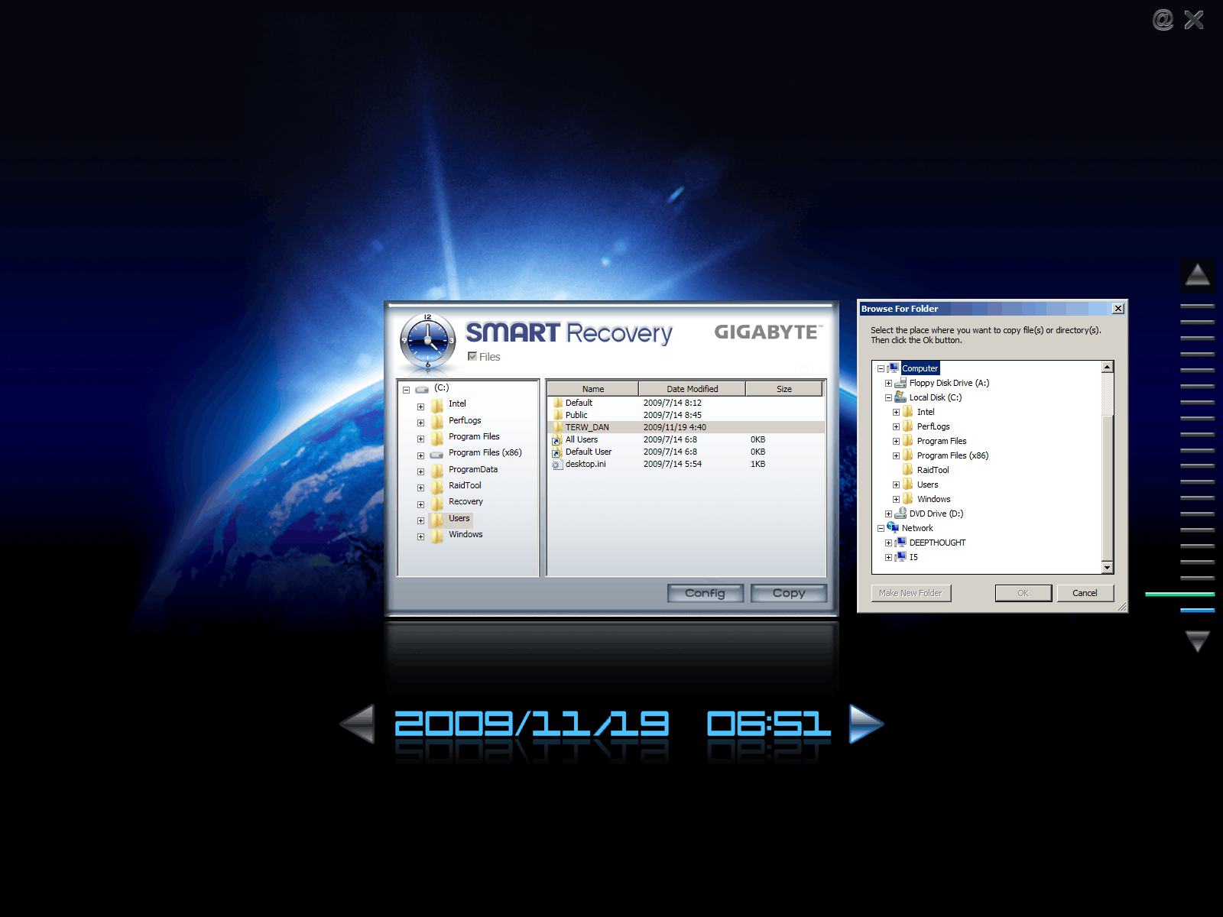Select Windows folder in Smart Recovery tree
Viewport: 1223px width, 917px height.
(466, 534)
